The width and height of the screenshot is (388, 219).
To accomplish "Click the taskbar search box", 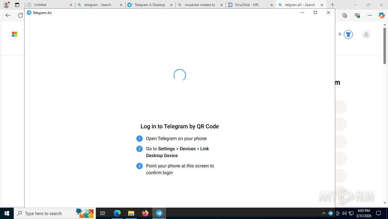I will (55, 213).
